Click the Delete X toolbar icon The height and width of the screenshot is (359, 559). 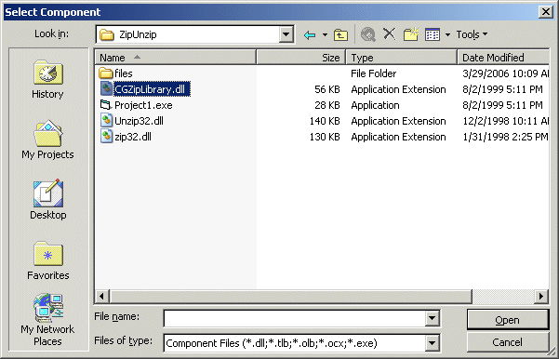click(x=389, y=34)
